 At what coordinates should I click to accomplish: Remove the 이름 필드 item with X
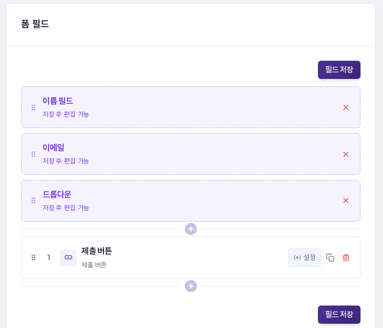coord(346,108)
